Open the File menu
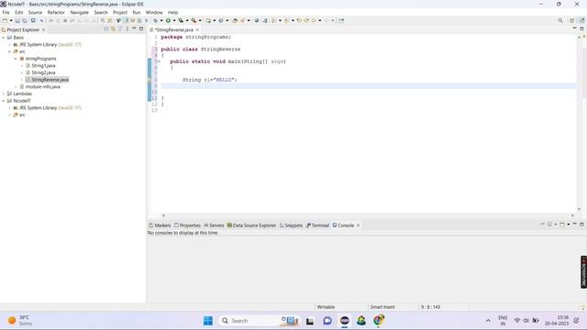The image size is (587, 330). [6, 12]
